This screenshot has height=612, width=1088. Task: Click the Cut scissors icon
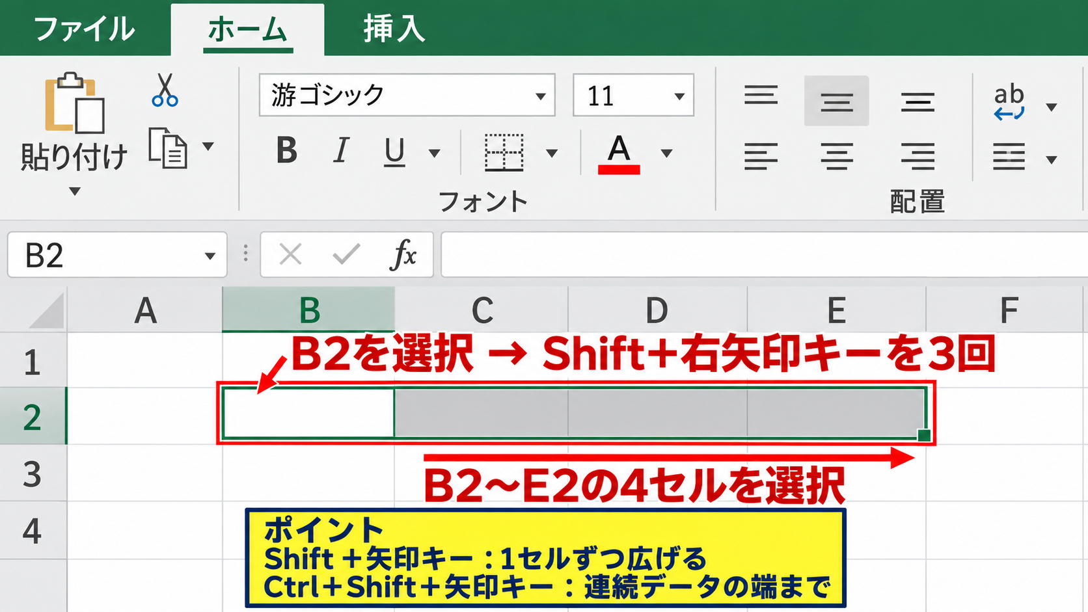coord(165,90)
